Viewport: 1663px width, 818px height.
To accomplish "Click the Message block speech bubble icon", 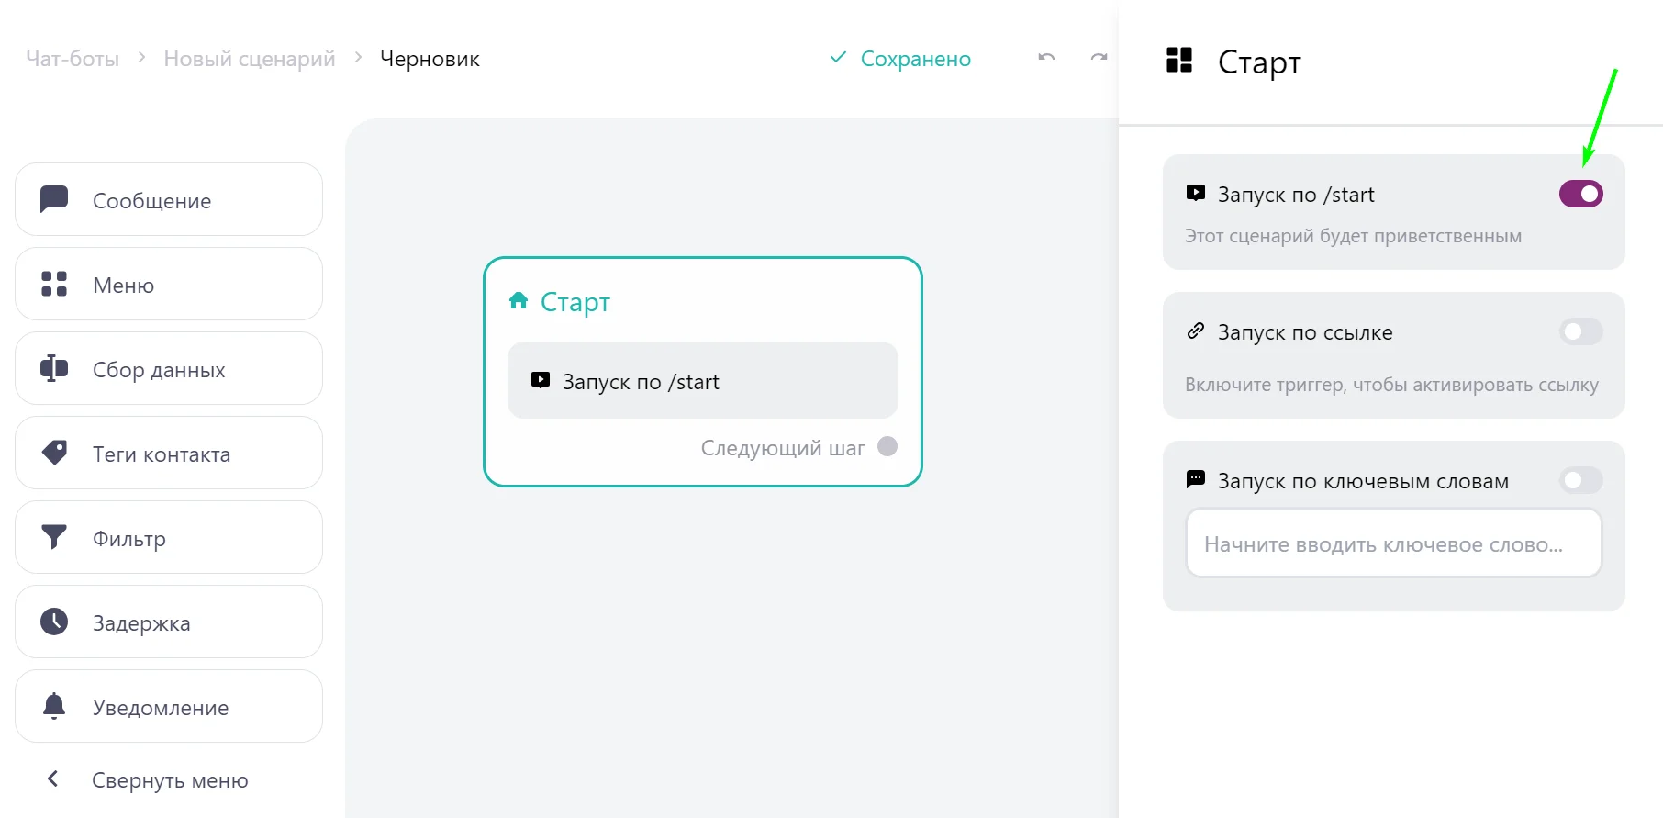I will click(54, 199).
